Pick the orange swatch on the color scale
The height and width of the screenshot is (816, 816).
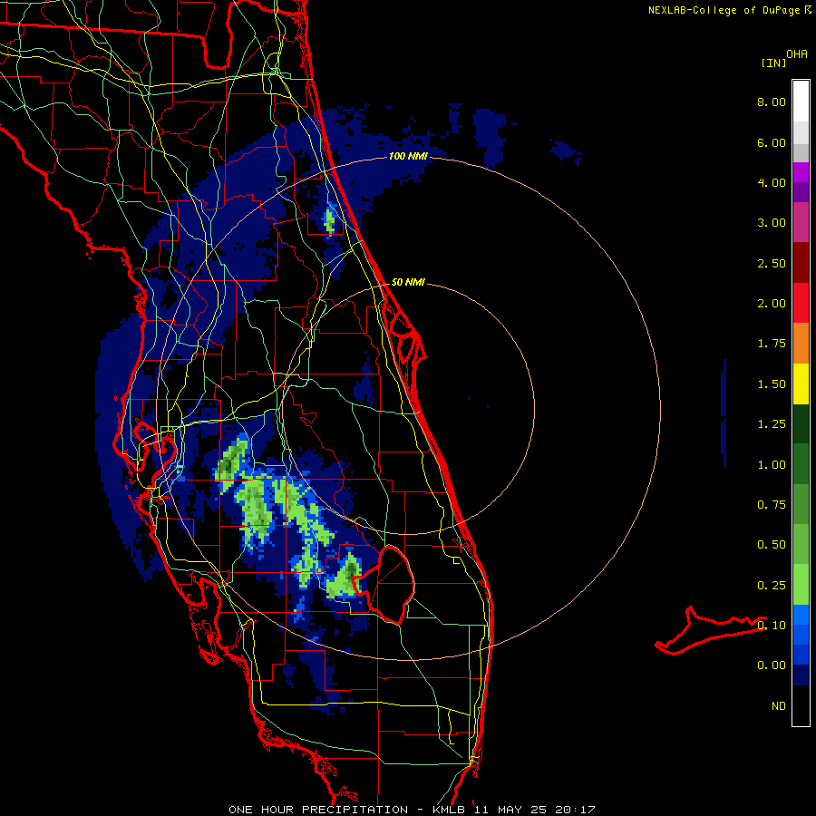coord(801,344)
